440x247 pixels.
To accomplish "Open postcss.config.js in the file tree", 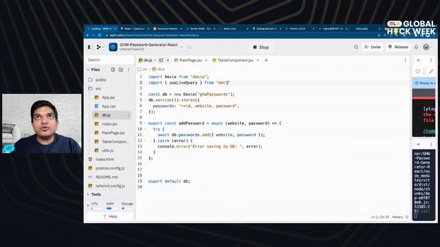I will pos(110,168).
